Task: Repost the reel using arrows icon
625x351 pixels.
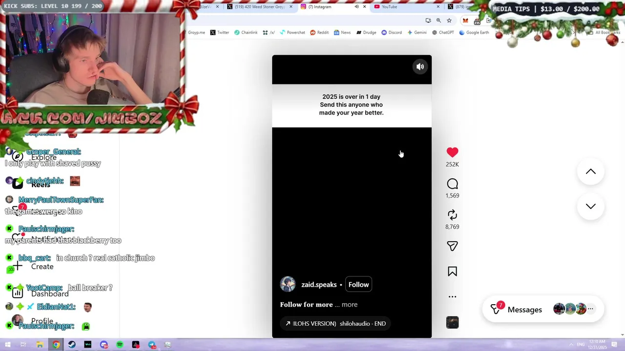Action: tap(452, 215)
